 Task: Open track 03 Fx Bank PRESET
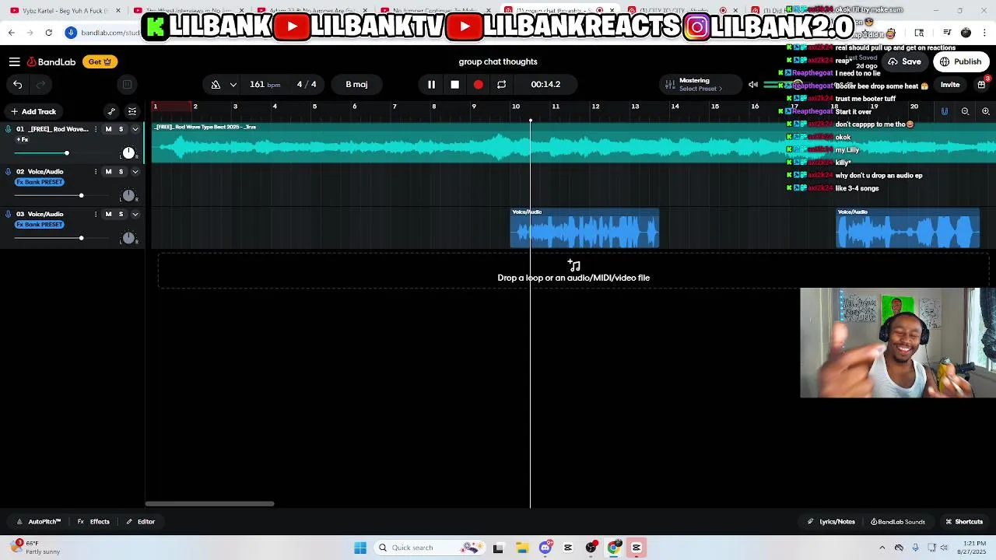click(40, 225)
